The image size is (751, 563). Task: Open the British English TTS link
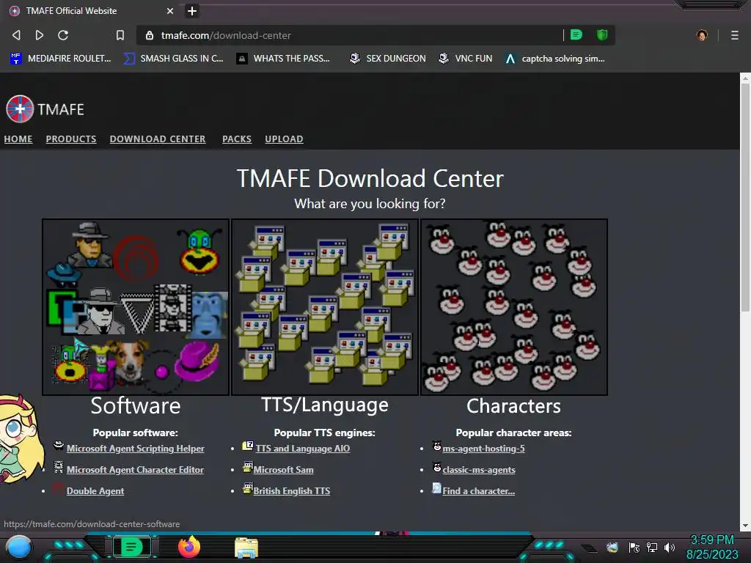point(292,490)
